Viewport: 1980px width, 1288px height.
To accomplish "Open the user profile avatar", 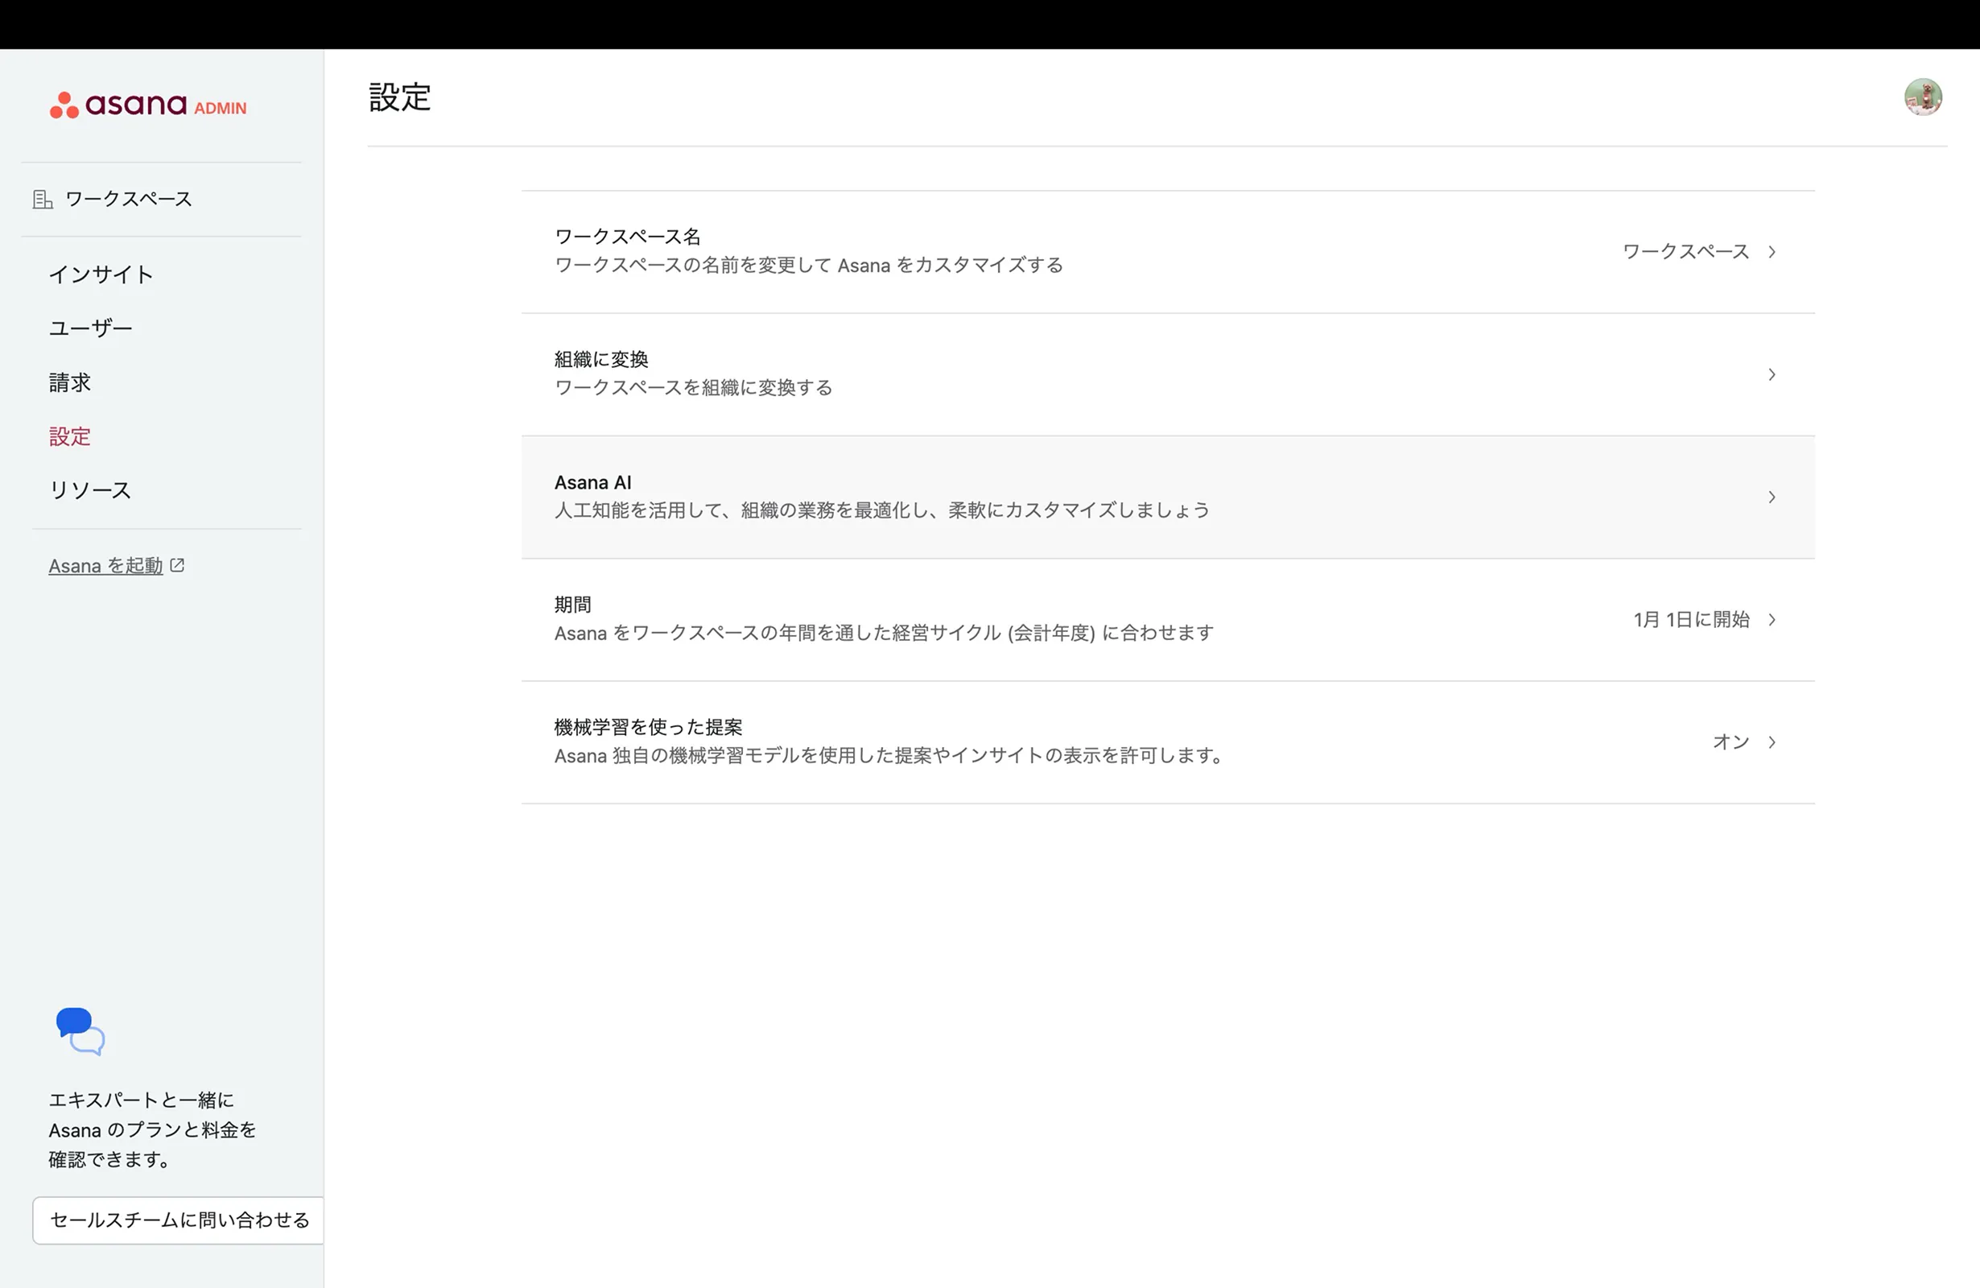I will tap(1923, 97).
